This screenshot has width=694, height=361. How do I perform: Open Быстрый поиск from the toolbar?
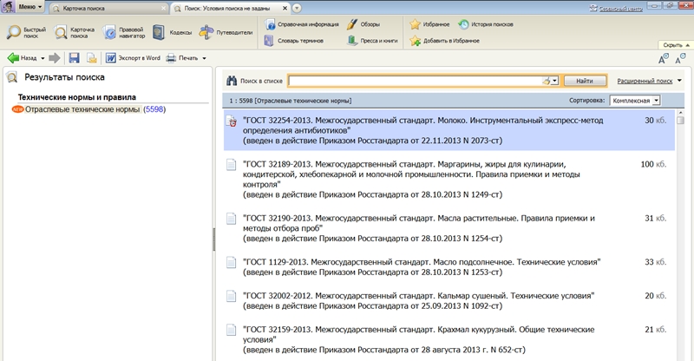pyautogui.click(x=16, y=33)
